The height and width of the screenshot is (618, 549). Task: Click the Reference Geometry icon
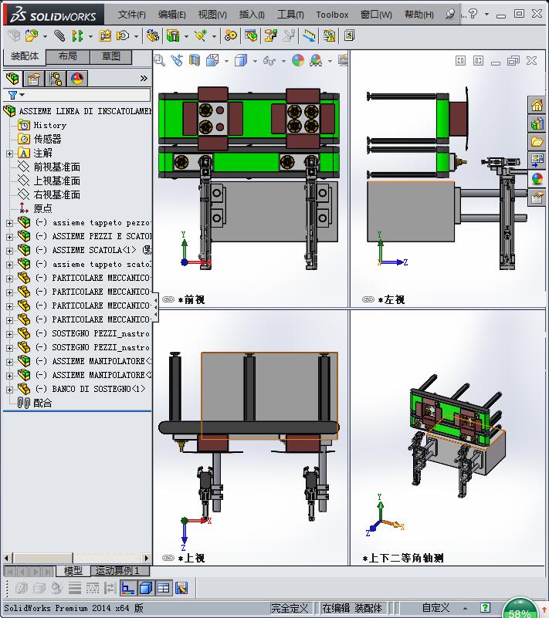201,35
